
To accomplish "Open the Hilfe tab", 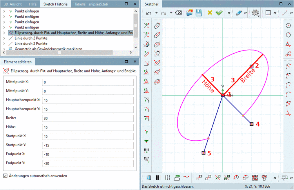I will coord(33,4).
